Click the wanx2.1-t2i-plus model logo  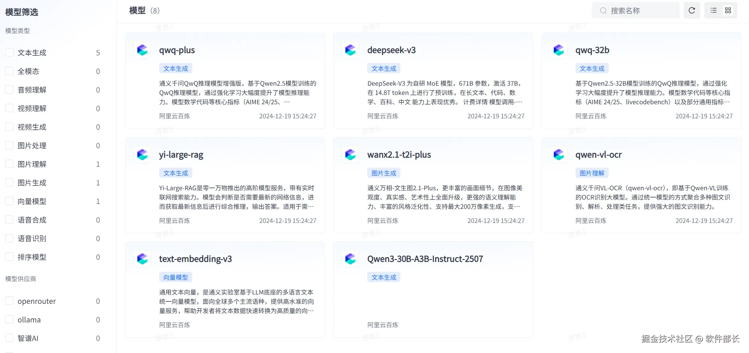(x=350, y=155)
